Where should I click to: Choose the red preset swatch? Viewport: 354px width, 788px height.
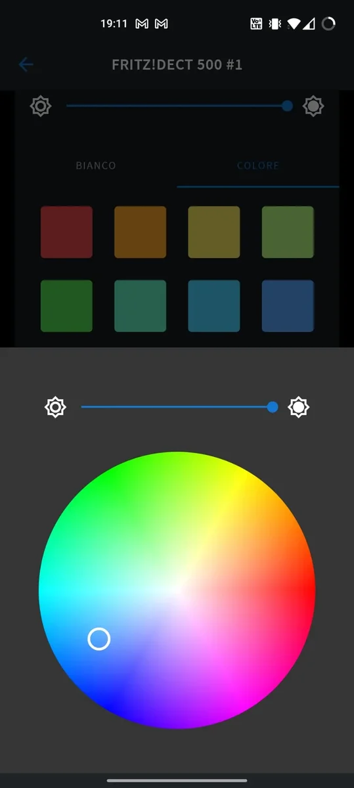pos(66,232)
